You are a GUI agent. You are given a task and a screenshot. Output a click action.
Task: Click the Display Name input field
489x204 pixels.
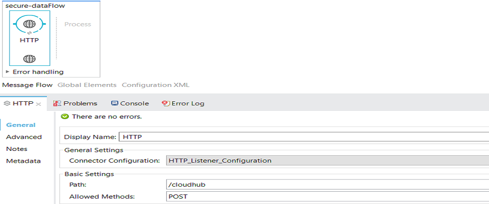tap(300, 137)
